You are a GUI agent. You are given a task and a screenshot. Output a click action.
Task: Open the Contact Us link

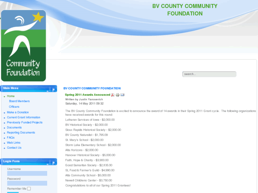click(14, 148)
